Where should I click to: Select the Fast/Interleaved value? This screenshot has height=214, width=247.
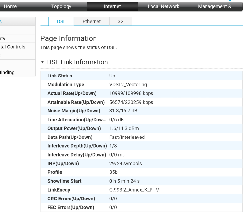[x=127, y=137]
